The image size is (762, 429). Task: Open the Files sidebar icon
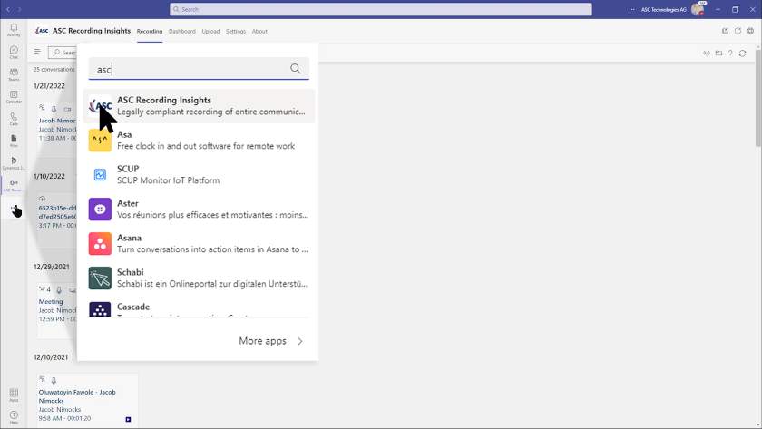tap(14, 140)
